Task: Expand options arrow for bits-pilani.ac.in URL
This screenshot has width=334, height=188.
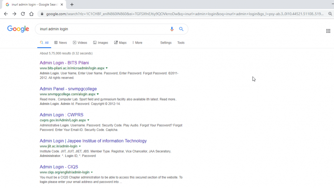Action: coord(107,68)
